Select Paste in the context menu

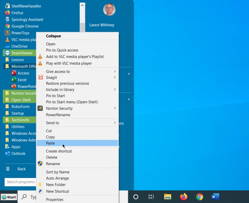50,143
